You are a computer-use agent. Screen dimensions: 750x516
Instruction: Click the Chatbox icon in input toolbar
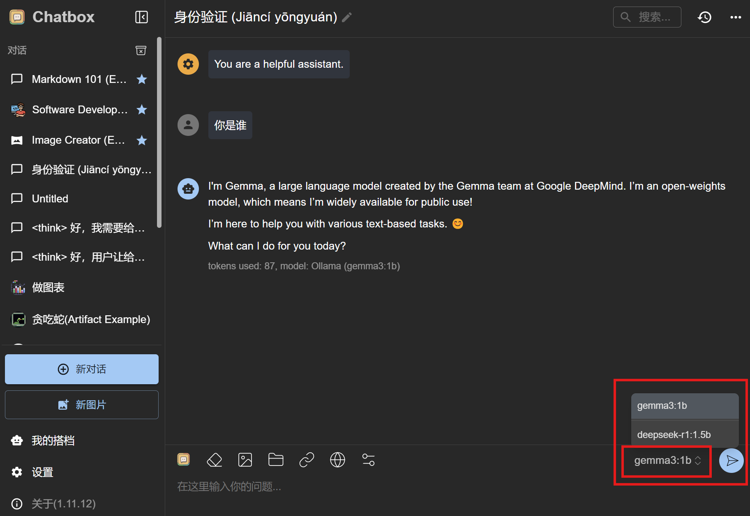click(x=184, y=459)
